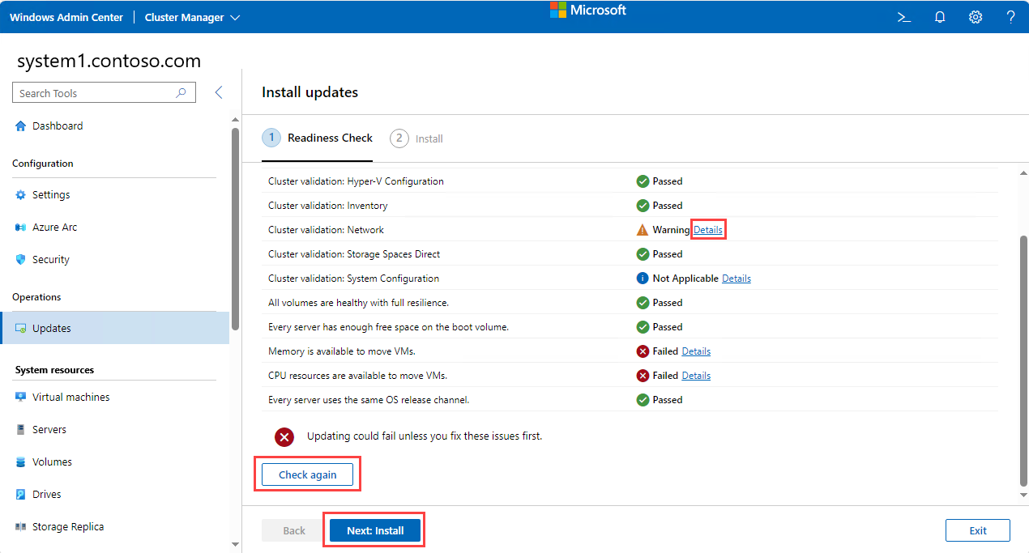This screenshot has height=553, width=1029.
Task: Open the Security shield tool
Action: tap(50, 260)
